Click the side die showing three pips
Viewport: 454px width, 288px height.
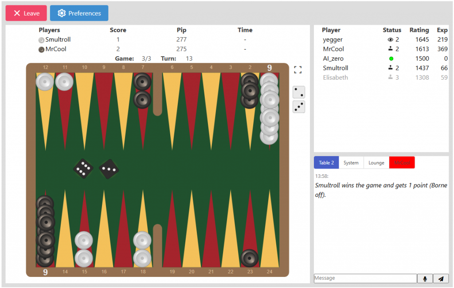(x=298, y=107)
